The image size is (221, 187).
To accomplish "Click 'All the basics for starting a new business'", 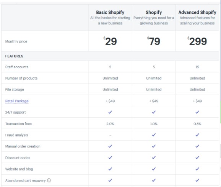I will coord(110,20).
